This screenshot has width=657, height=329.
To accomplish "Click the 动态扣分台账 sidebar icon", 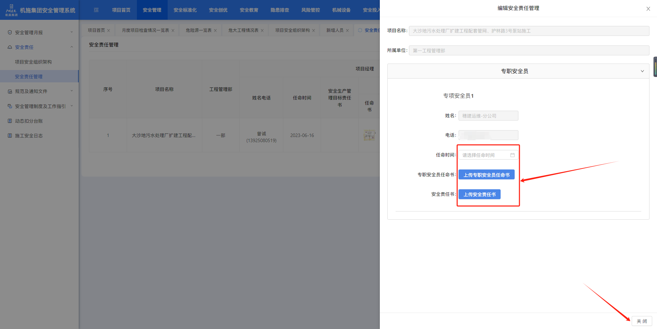I will coord(10,121).
